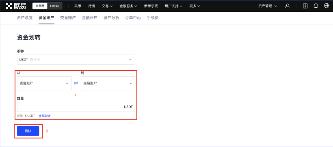This screenshot has width=333, height=147.
Task: Open the user profile icon
Action: pos(288,6)
